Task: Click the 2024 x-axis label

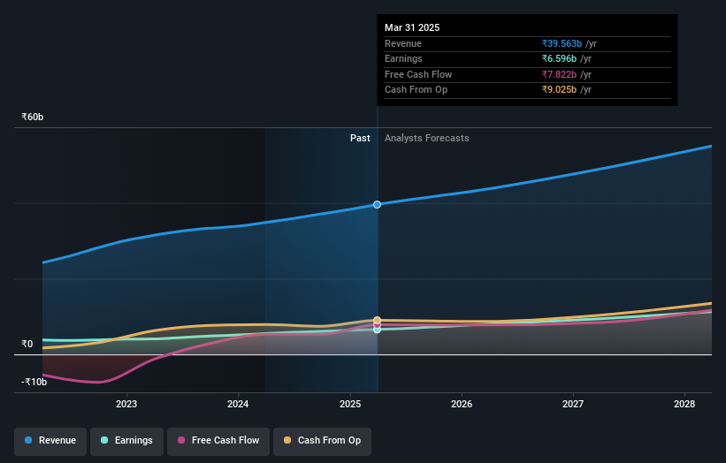Action: pos(238,405)
